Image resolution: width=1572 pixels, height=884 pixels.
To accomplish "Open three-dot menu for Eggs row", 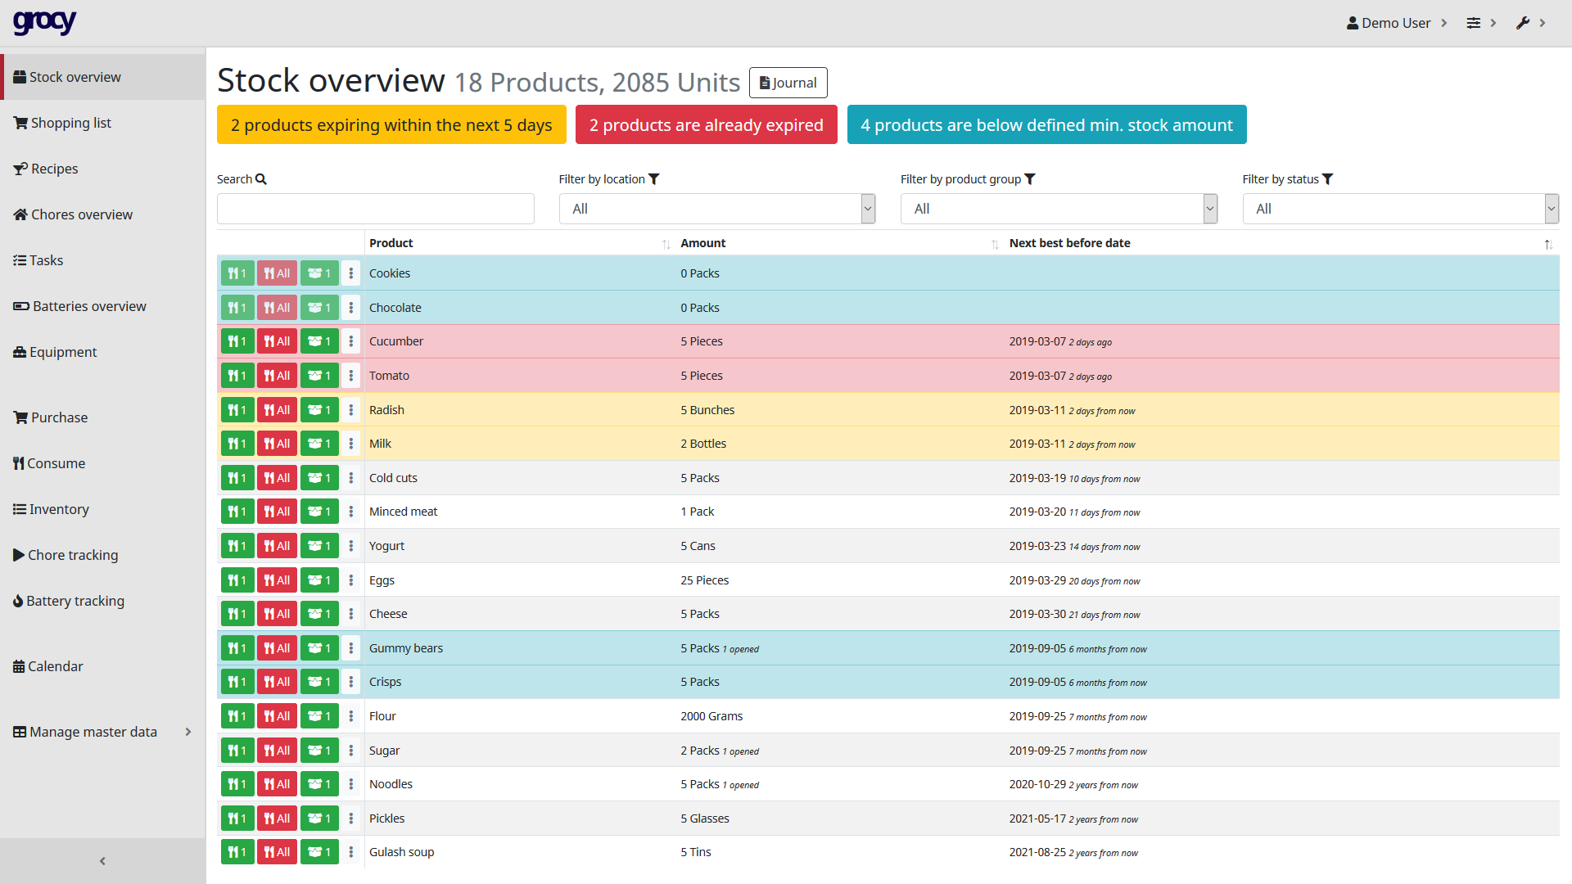I will point(351,580).
